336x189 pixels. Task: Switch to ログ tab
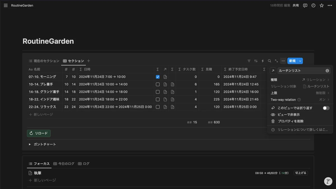point(84,164)
